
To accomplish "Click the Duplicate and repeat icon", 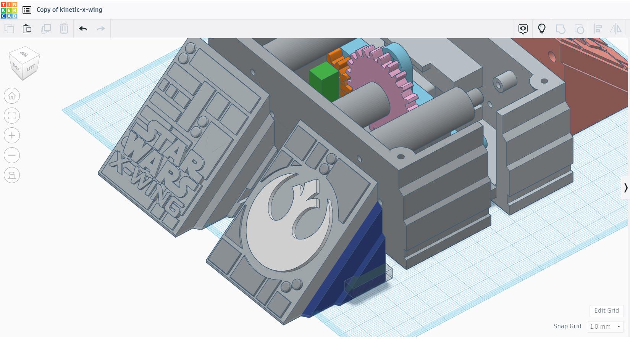I will tap(46, 29).
